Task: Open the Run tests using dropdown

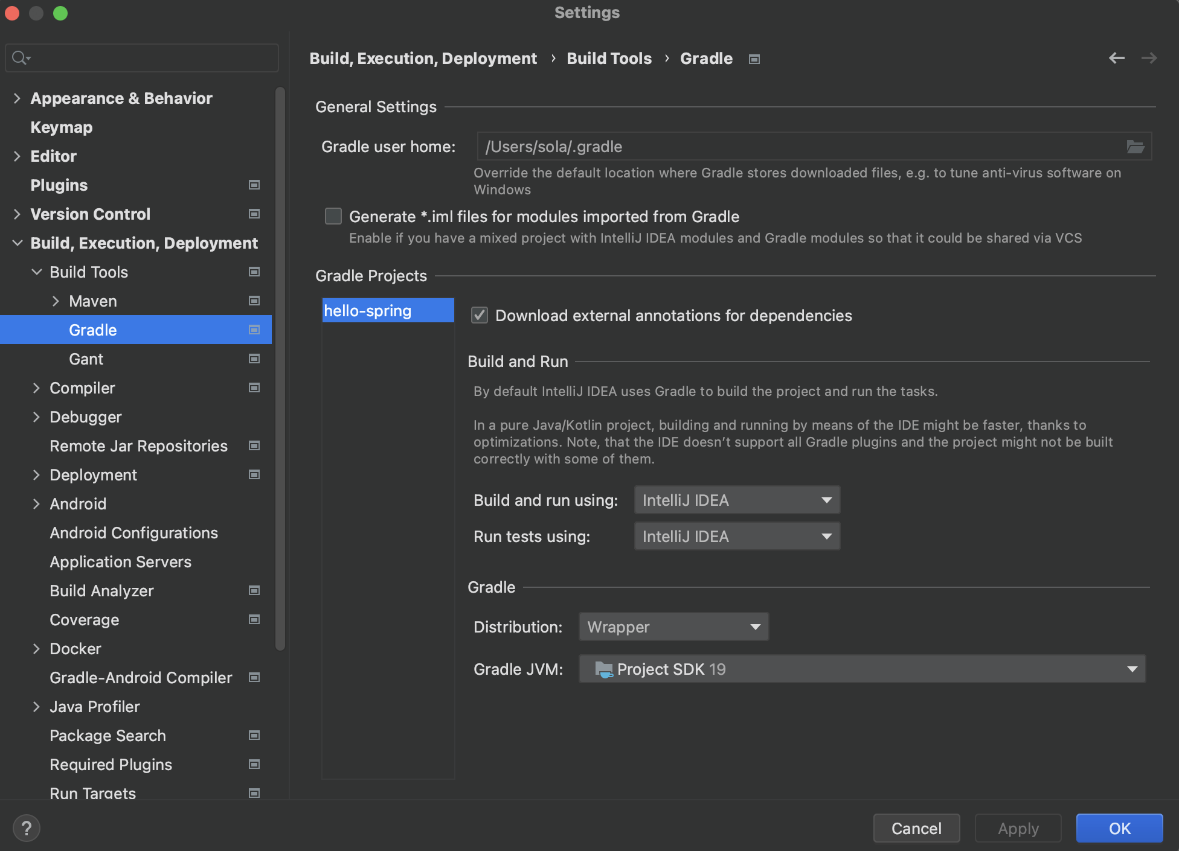Action: tap(736, 537)
